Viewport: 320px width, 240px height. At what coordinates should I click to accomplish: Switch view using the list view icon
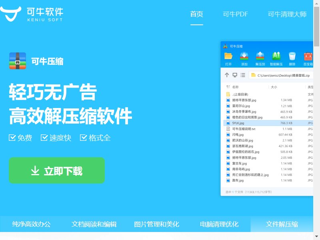243,75
